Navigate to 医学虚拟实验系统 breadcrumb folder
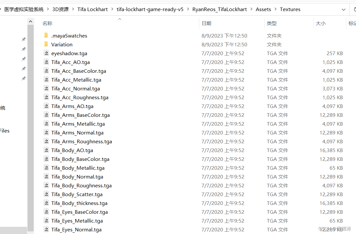Image resolution: width=356 pixels, height=234 pixels. tap(24, 9)
